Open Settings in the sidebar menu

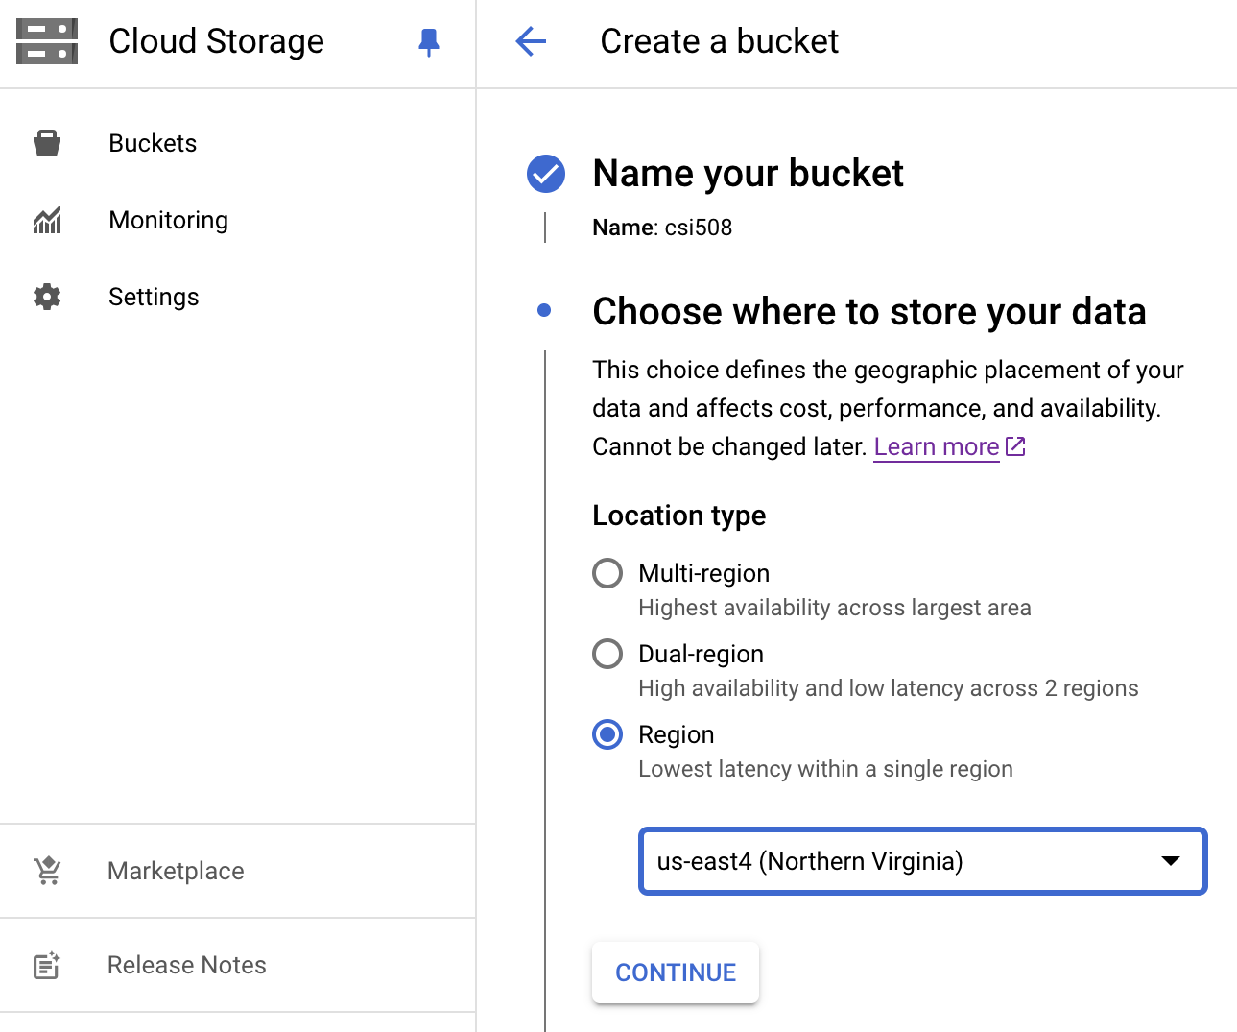coord(154,297)
